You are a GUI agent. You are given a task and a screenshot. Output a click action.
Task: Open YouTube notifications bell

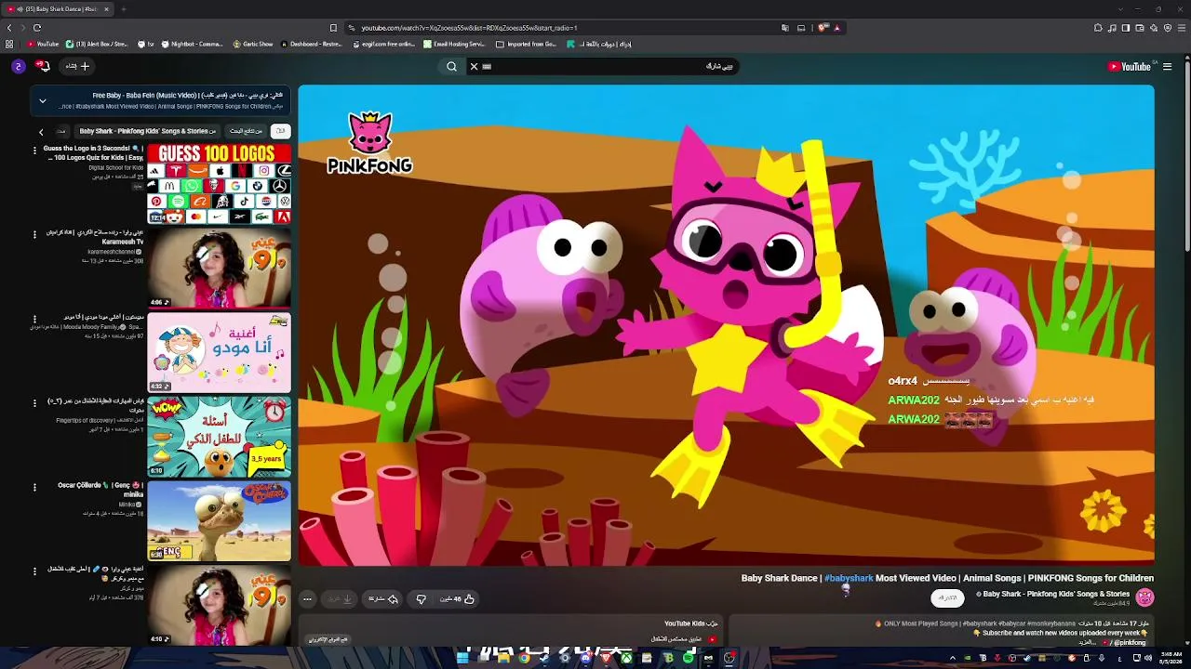(x=43, y=66)
